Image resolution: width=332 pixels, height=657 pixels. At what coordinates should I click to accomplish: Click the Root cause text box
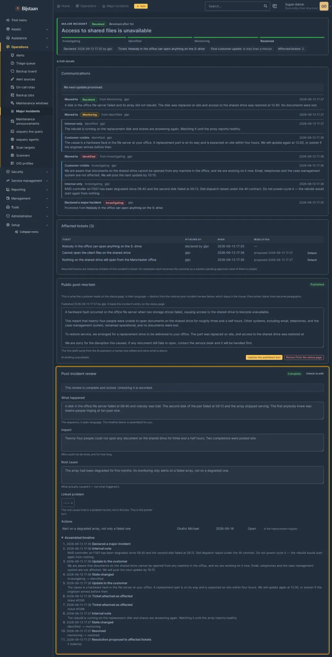click(x=192, y=475)
